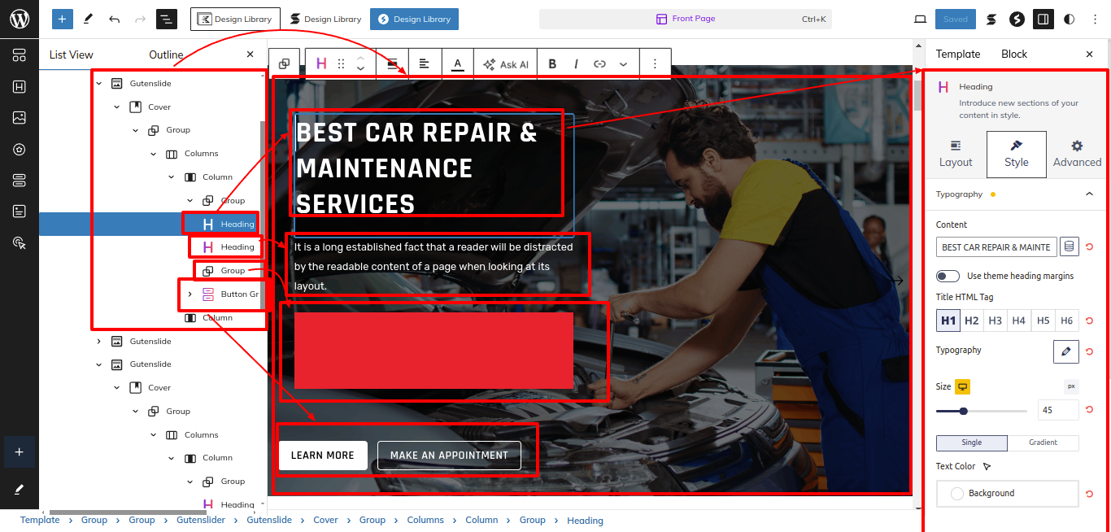Switch to the Block tab

click(x=1014, y=54)
